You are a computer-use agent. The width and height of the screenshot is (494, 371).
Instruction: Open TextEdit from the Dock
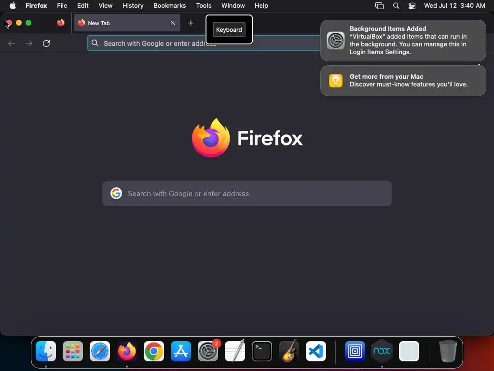pos(235,351)
